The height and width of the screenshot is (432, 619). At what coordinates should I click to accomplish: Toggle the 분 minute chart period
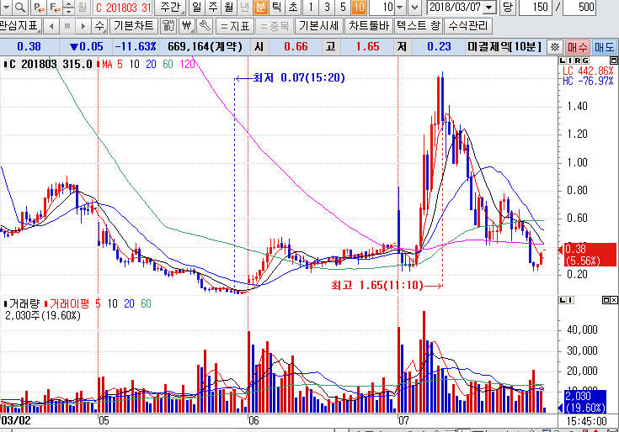click(260, 8)
